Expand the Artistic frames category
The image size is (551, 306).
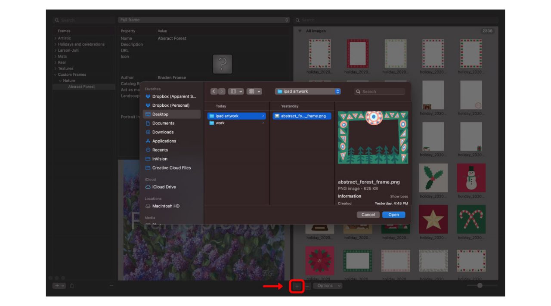[x=55, y=38]
